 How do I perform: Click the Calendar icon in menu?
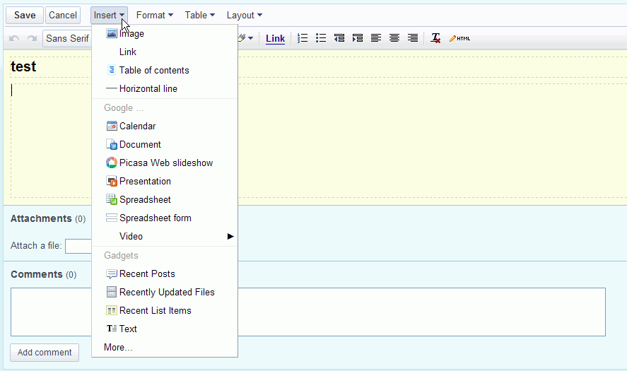tap(112, 126)
